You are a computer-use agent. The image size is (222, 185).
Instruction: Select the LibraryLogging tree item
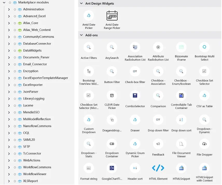(x=34, y=98)
